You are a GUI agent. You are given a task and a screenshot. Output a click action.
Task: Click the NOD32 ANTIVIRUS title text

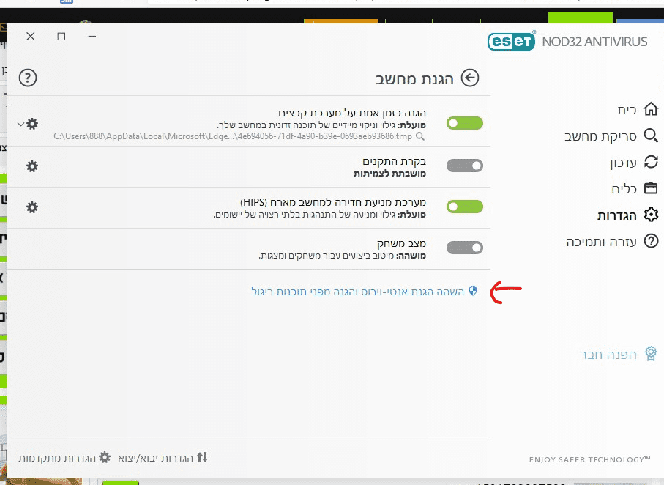(x=594, y=42)
